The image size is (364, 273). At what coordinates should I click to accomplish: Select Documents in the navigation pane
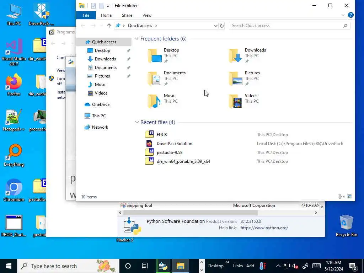105,68
